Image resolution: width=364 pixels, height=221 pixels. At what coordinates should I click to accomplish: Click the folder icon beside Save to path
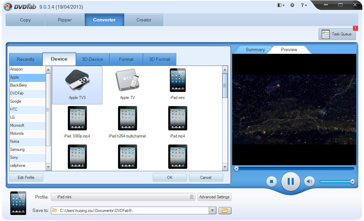point(225,210)
